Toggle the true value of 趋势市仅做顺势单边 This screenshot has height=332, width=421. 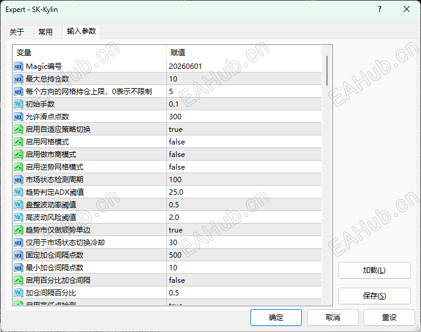(175, 230)
